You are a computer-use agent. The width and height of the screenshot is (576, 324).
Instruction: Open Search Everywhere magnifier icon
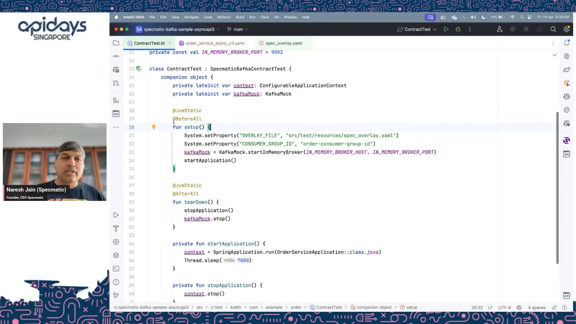[x=553, y=29]
